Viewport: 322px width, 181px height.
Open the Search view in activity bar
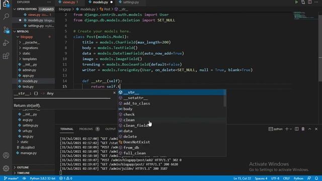6,17
